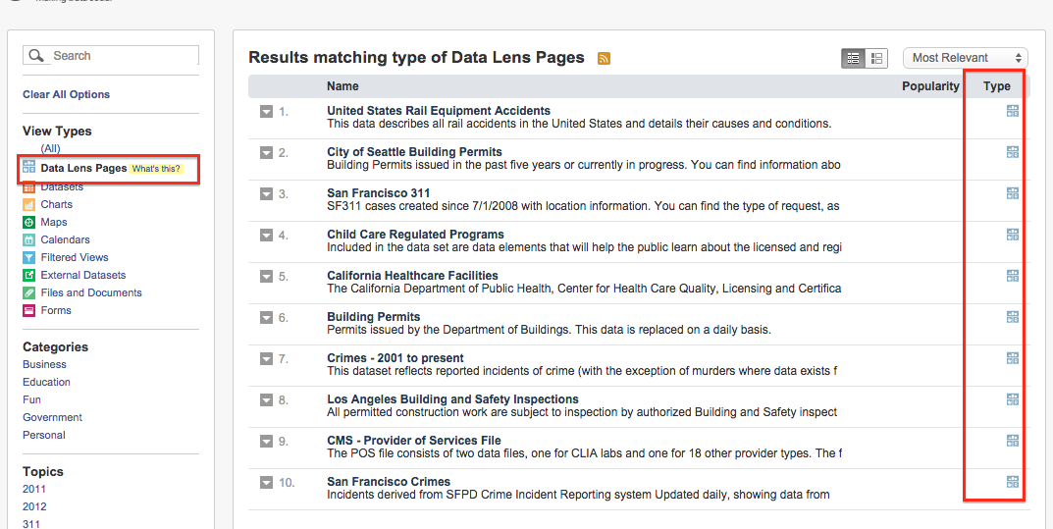Screen dimensions: 1053x529
Task: Filter by Files and Documents type
Action: pyautogui.click(x=91, y=292)
